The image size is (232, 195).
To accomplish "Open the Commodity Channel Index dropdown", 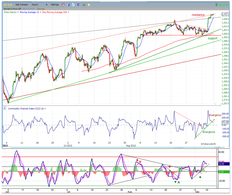I will pyautogui.click(x=45, y=109).
